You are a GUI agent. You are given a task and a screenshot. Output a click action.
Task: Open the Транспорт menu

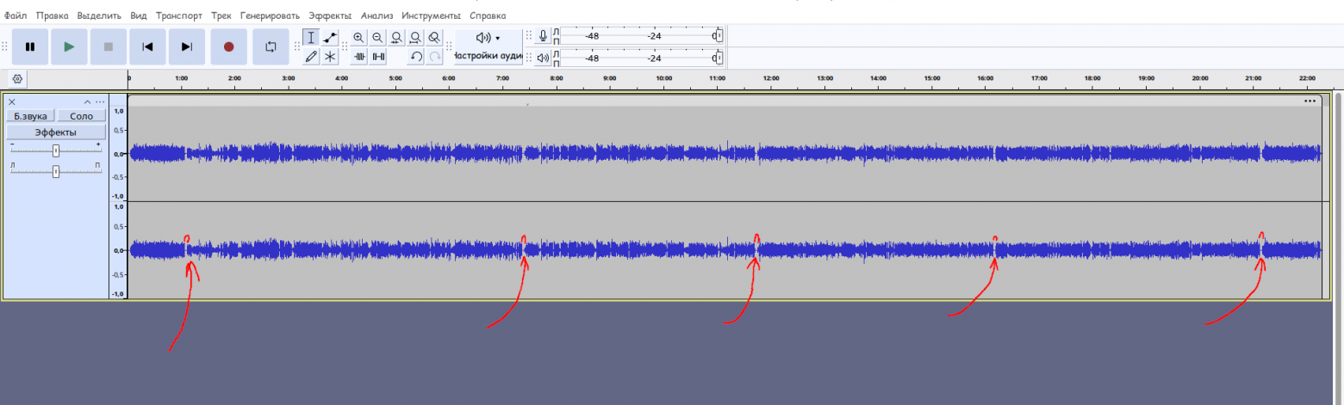click(x=179, y=16)
